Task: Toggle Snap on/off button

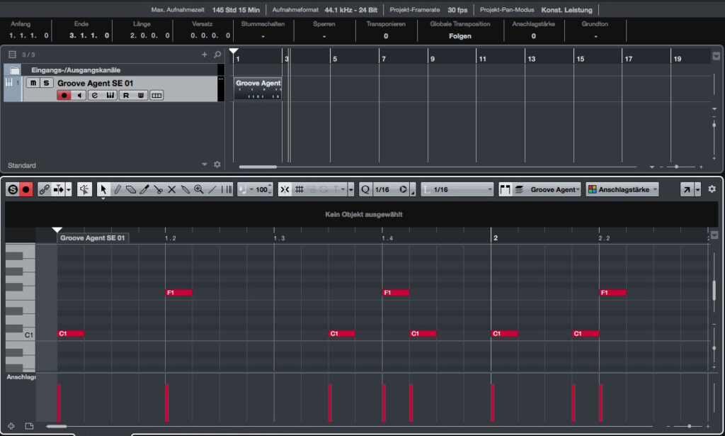Action: [x=285, y=189]
